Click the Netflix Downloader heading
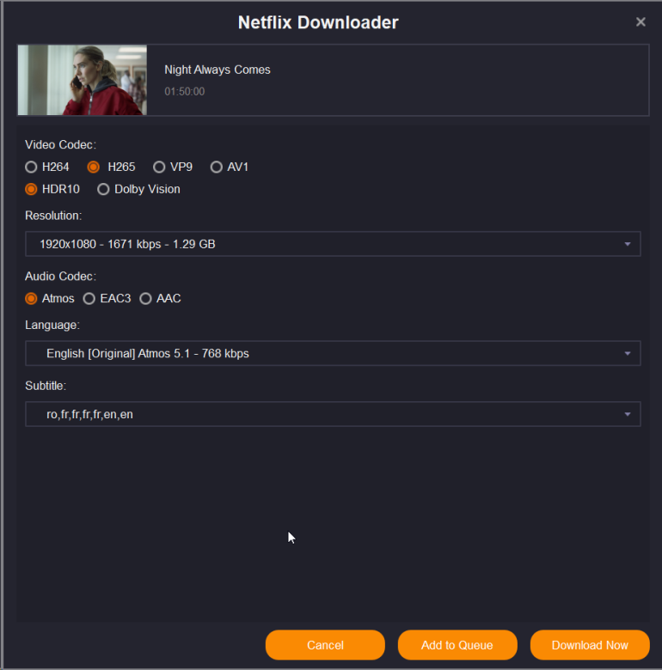This screenshot has height=670, width=662. point(318,22)
